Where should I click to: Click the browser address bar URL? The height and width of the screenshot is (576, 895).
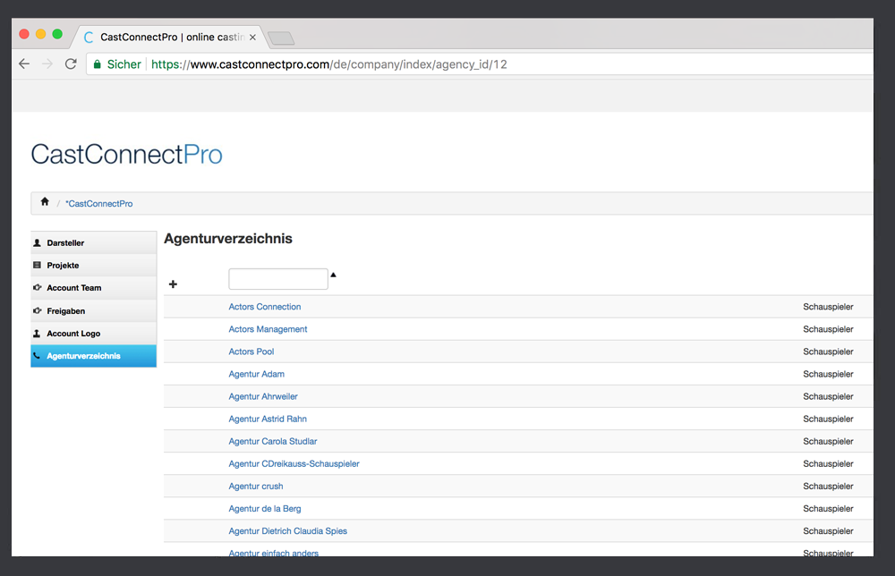[x=328, y=64]
